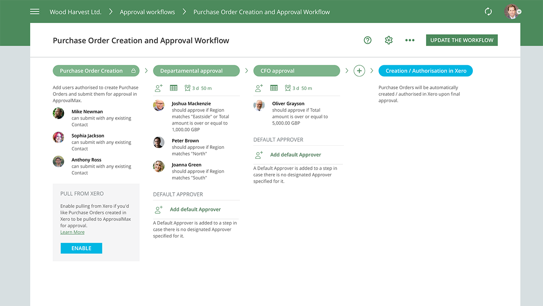
Task: Click the matrix table icon in CFO approval
Action: coord(274,88)
